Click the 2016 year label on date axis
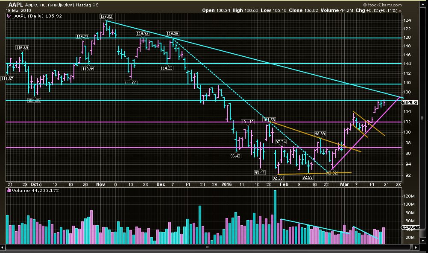Screen dimensions: 428x253 226,184
